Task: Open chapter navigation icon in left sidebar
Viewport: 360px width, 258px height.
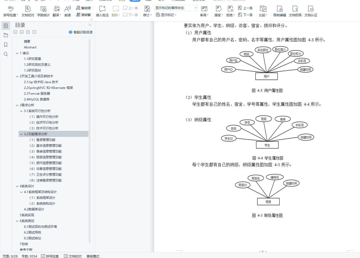Action: pyautogui.click(x=6, y=35)
